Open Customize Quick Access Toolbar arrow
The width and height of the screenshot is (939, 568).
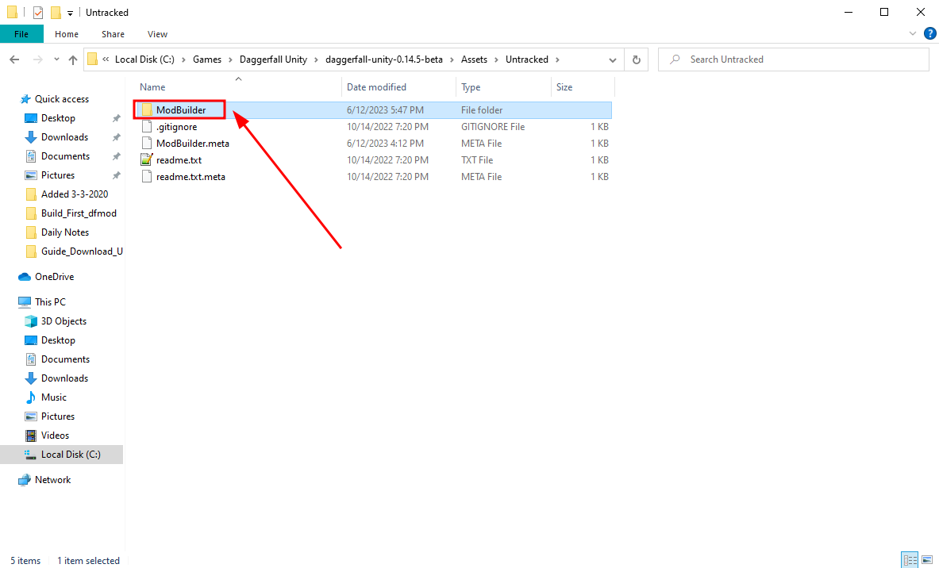(x=70, y=13)
